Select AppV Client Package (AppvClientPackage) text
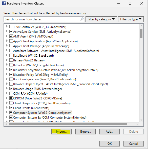This screenshot has height=149, width=148. [x=41, y=46]
